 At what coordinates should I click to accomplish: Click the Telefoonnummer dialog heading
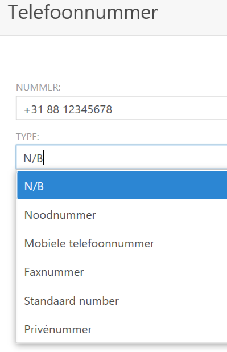point(83,13)
